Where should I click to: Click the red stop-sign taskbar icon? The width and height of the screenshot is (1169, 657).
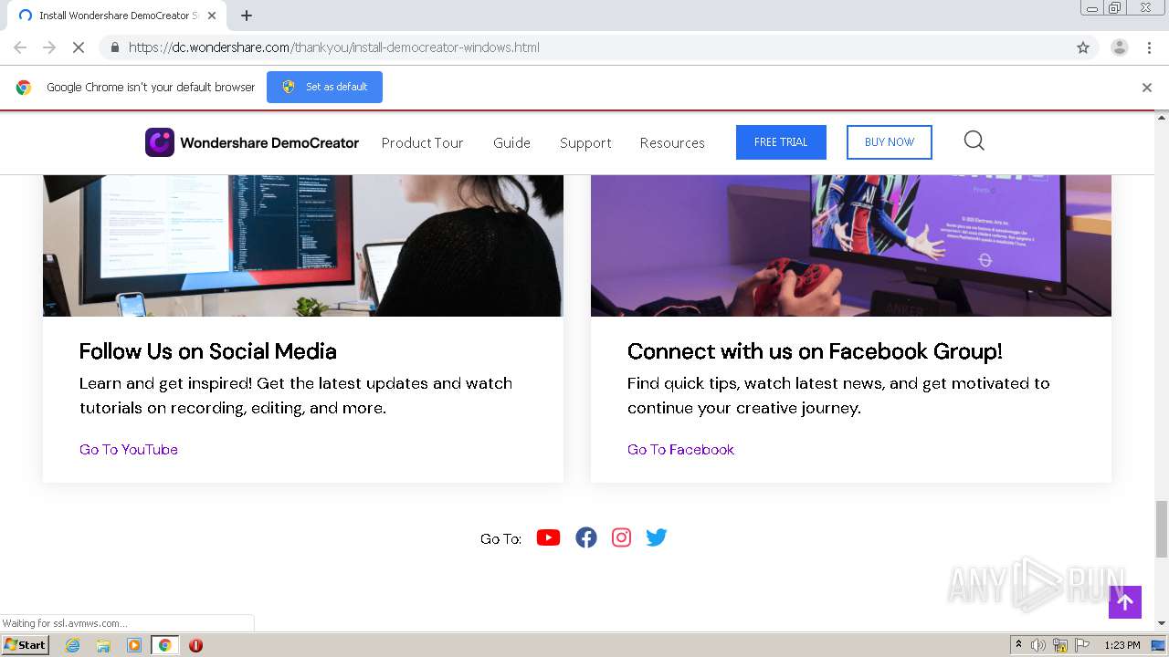(195, 645)
